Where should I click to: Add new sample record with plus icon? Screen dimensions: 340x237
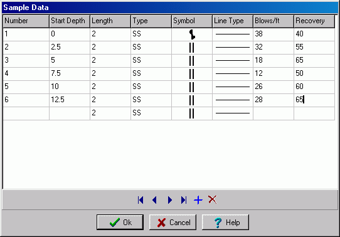tap(198, 200)
